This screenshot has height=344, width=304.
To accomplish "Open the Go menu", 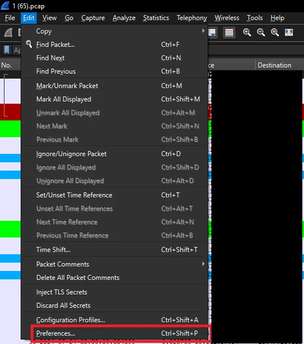I will tap(69, 18).
